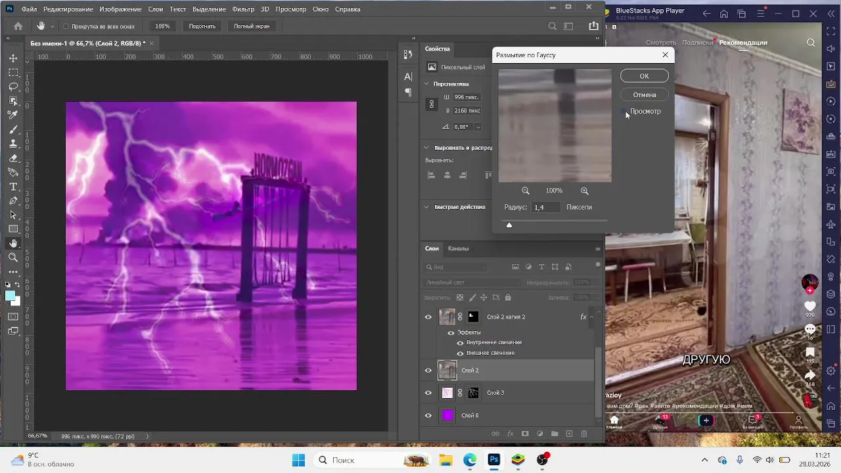Hide layer Слой 3 eye icon
The image size is (841, 473).
[x=428, y=393]
